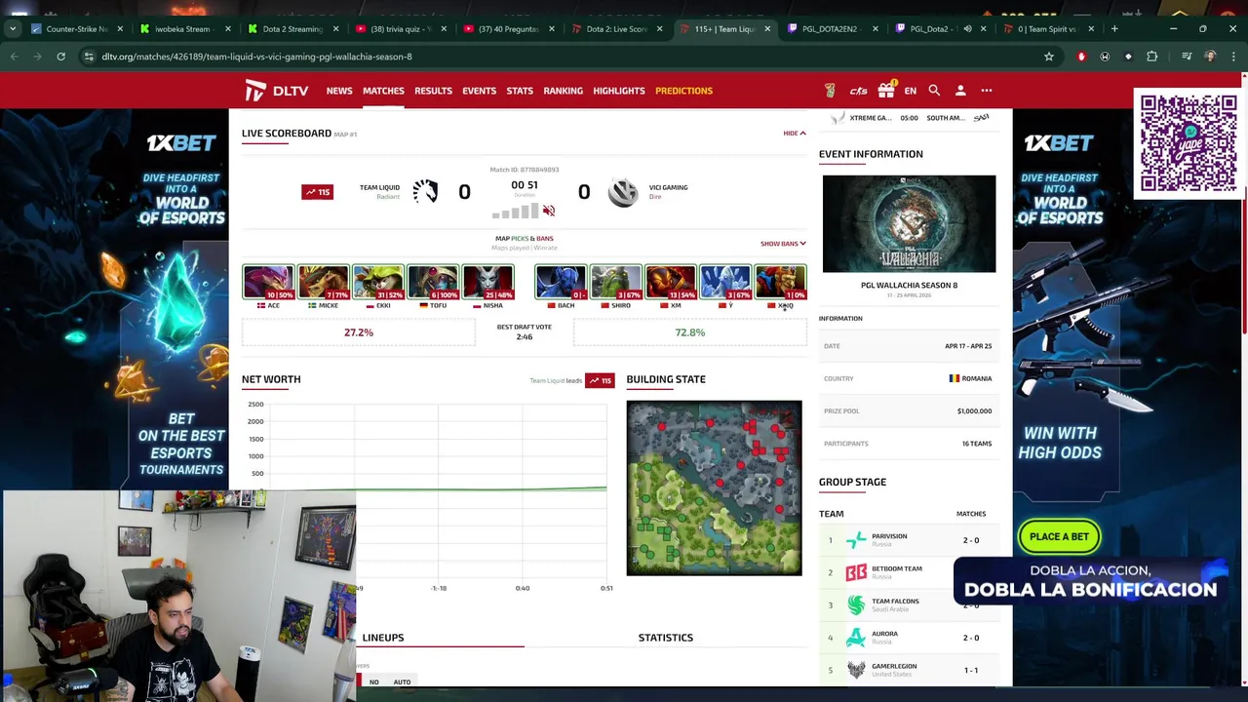The height and width of the screenshot is (702, 1248).
Task: Click the Team Falcons logo
Action: coord(856,605)
